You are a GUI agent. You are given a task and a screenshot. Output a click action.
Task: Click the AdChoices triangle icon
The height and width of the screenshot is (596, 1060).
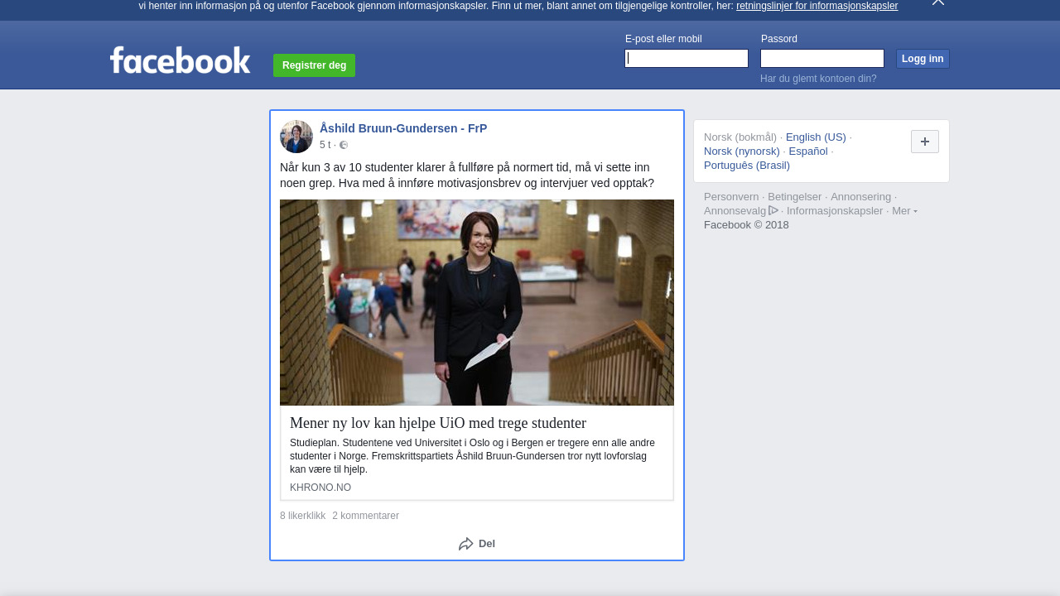point(773,210)
